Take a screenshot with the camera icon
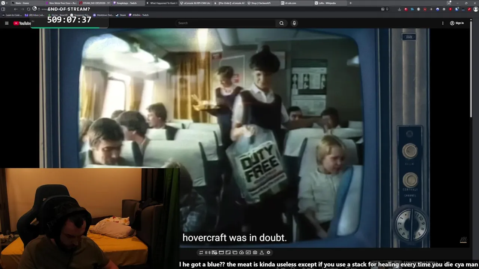Screen dimensions: 479x269 coord(255,253)
